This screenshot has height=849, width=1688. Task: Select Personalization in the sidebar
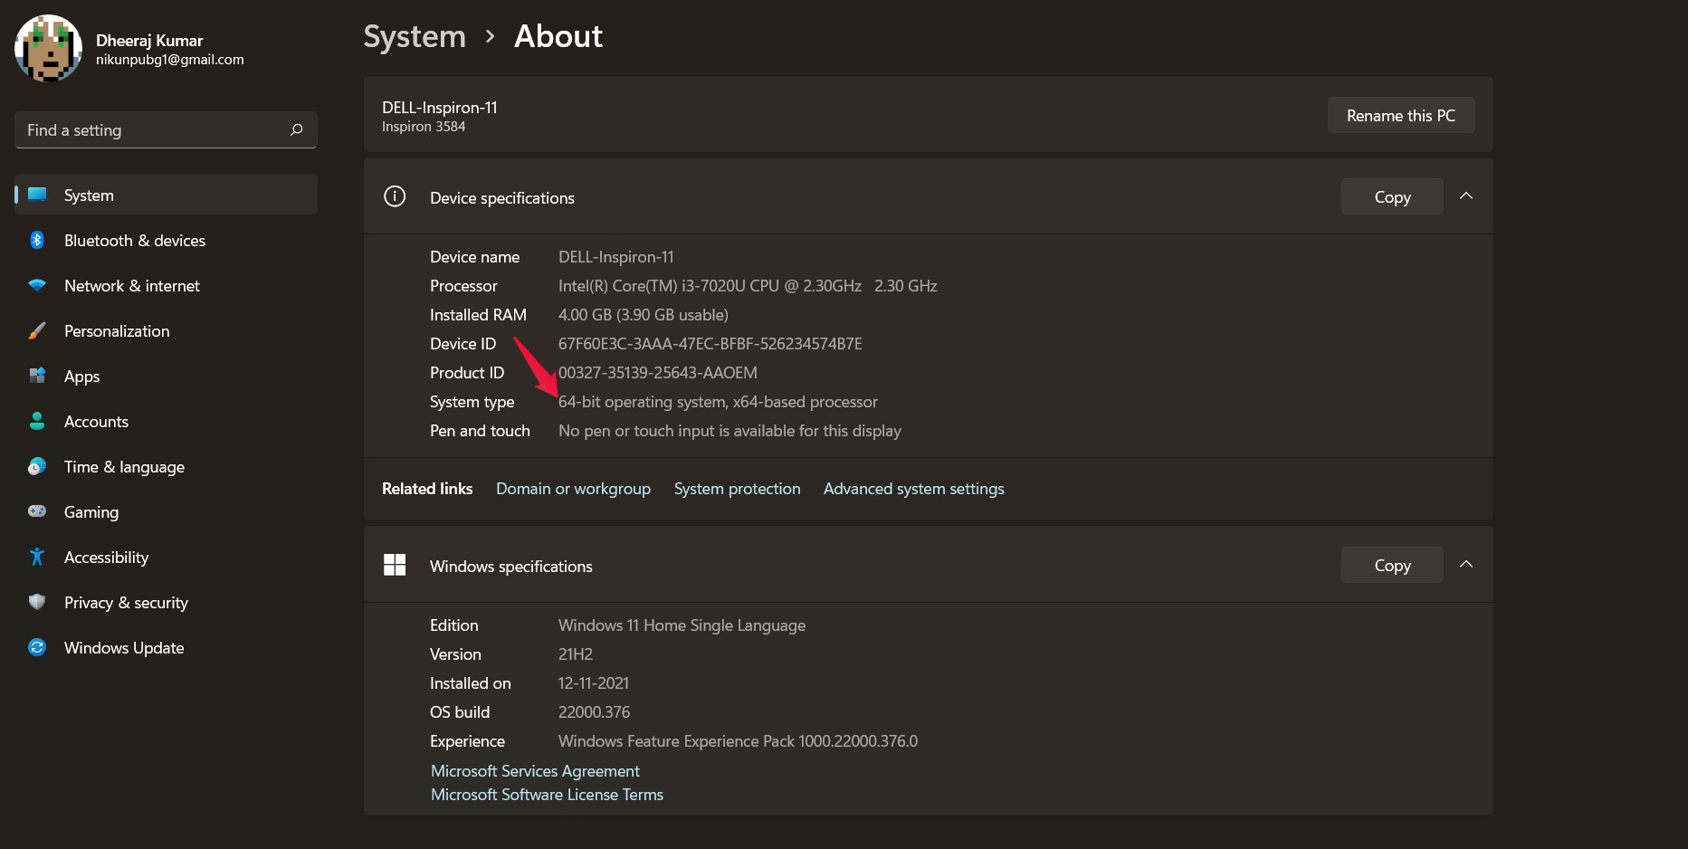166,330
